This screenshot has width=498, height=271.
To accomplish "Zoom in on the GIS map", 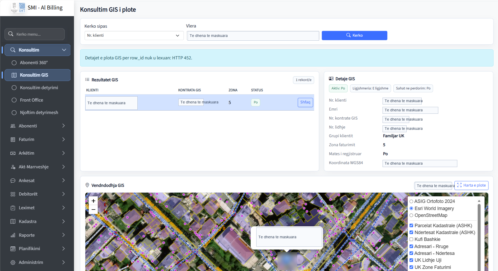I will pyautogui.click(x=93, y=201).
